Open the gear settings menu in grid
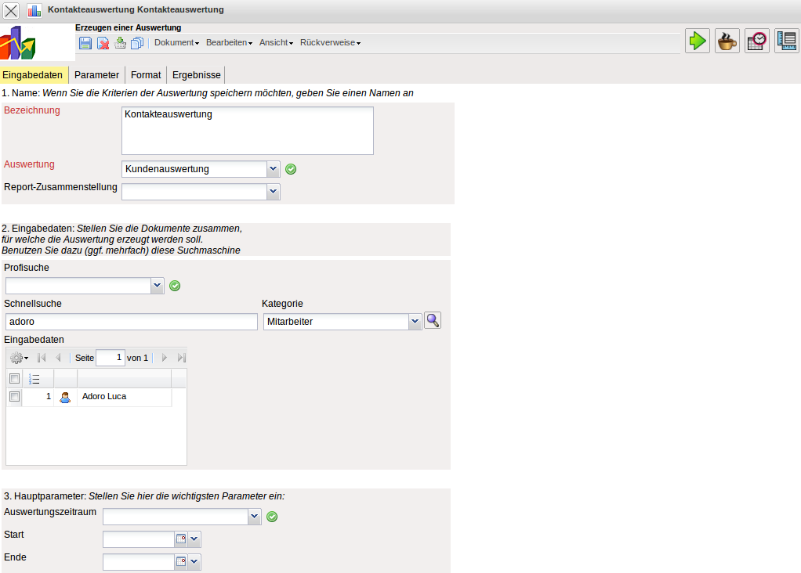 [19, 358]
